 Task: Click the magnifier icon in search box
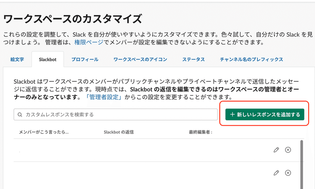tap(20, 115)
